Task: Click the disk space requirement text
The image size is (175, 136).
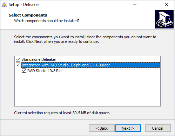Action: click(x=62, y=113)
